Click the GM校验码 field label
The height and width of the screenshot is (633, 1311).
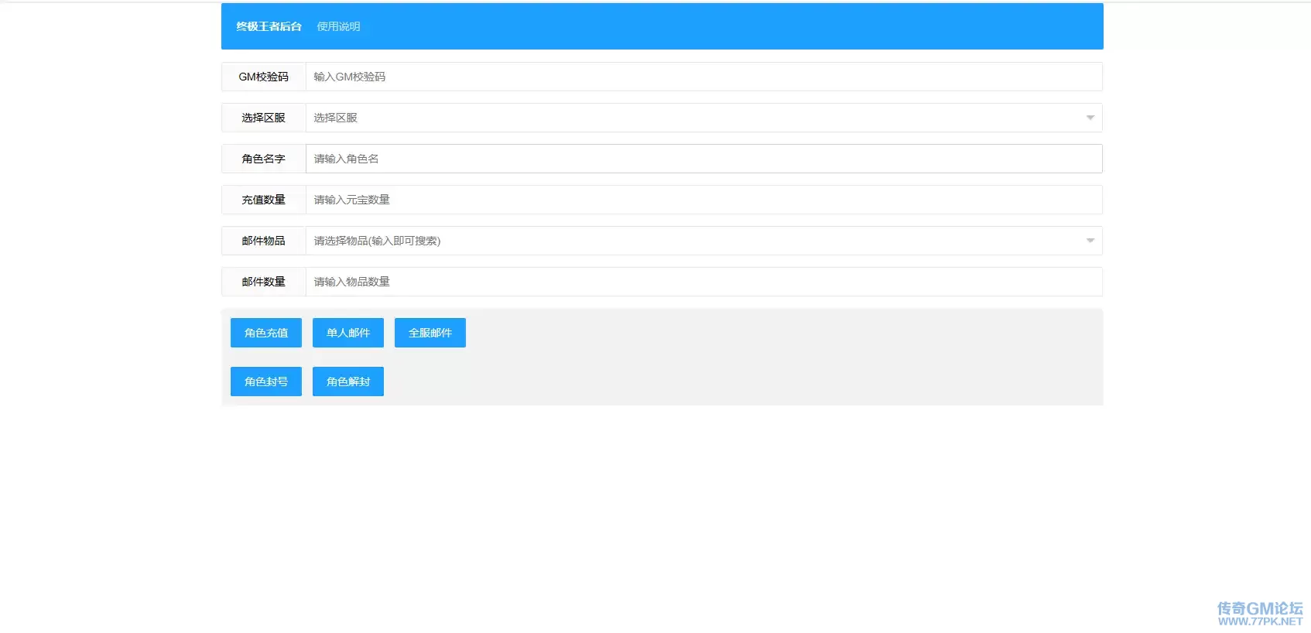click(264, 77)
